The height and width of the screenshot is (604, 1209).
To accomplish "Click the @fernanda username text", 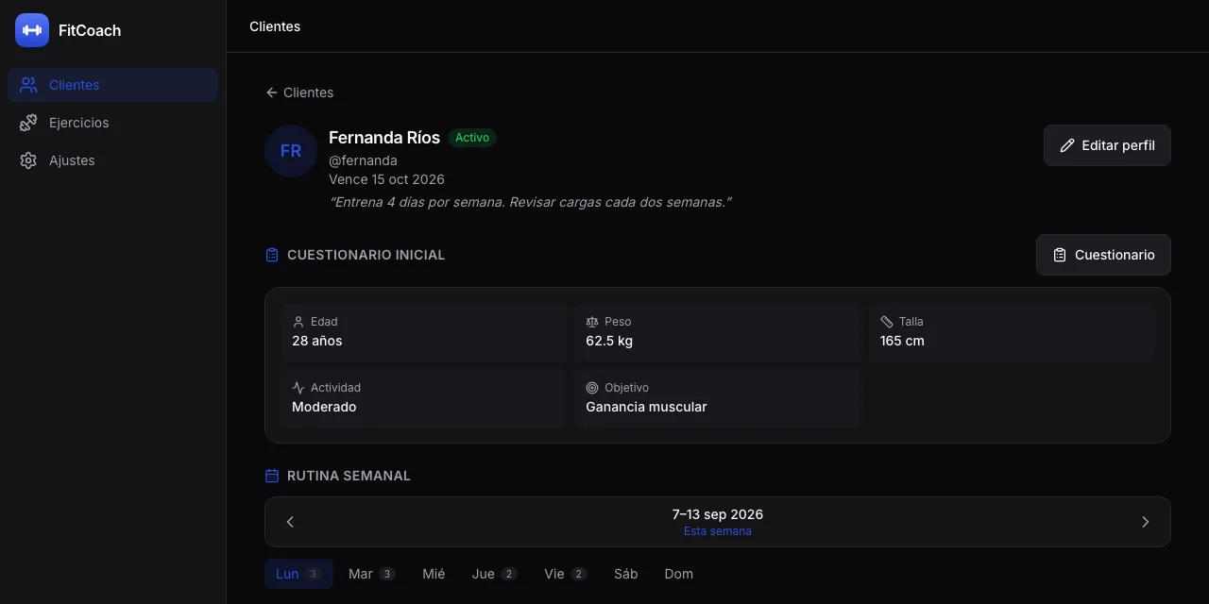I will point(363,160).
